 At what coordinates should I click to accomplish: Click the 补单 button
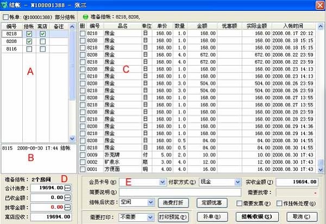(212, 217)
